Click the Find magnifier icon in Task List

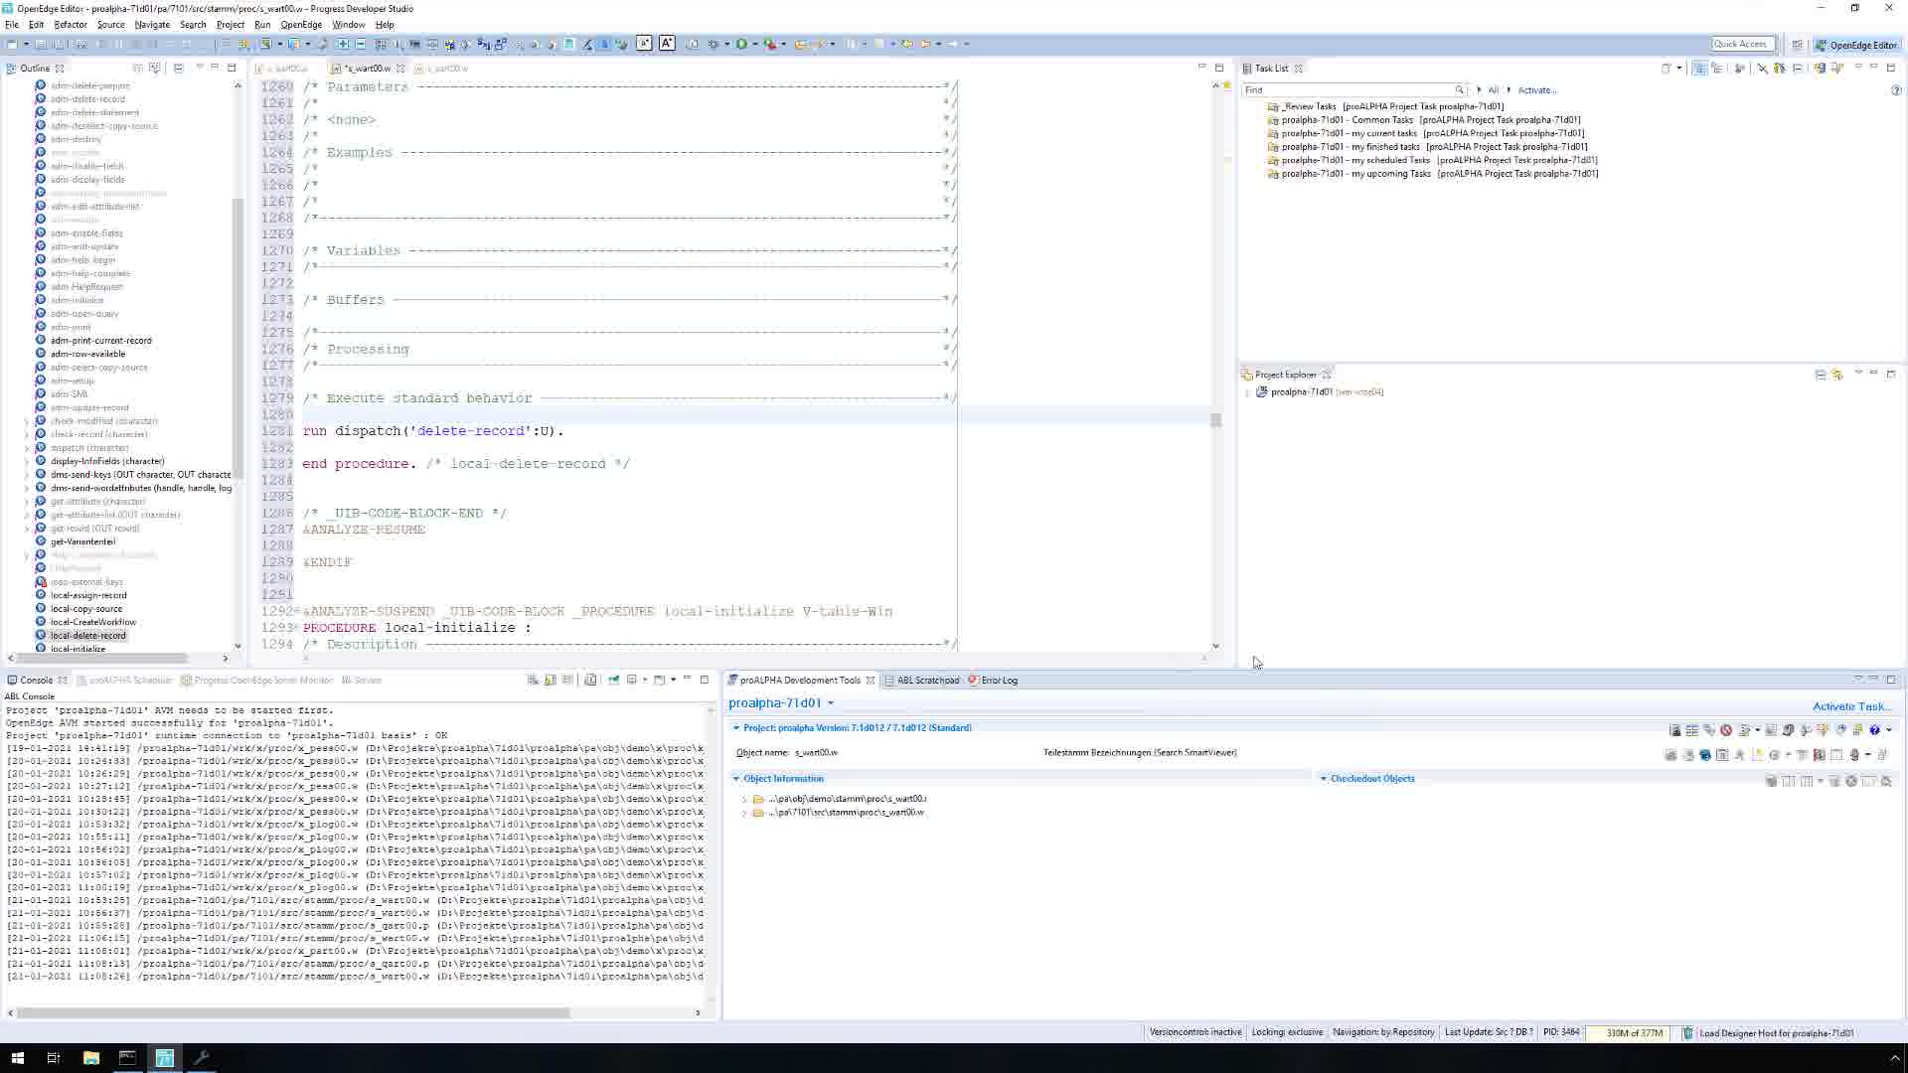pos(1459,90)
